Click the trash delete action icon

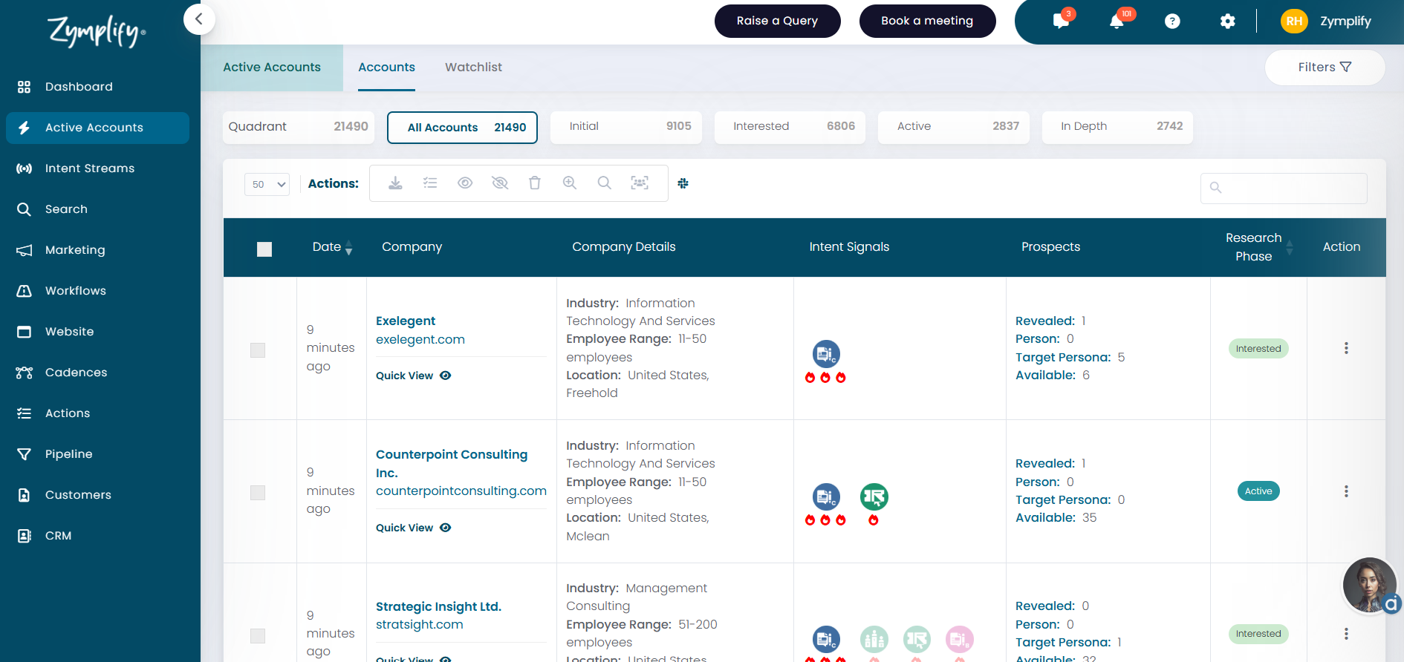(535, 183)
